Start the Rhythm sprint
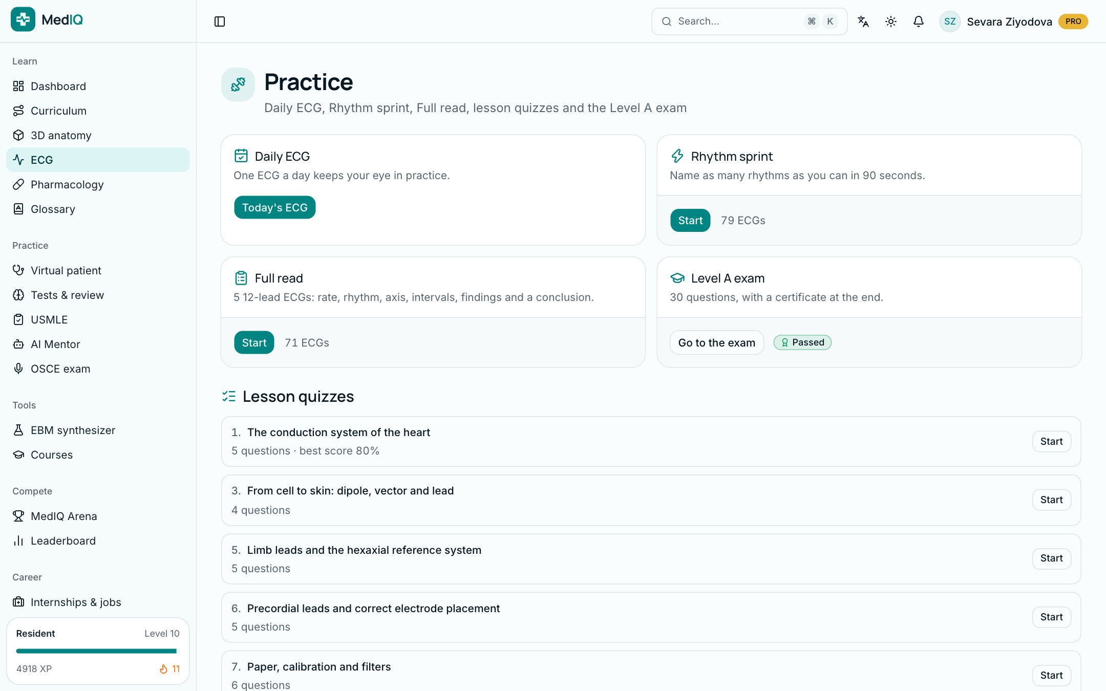 pos(690,220)
